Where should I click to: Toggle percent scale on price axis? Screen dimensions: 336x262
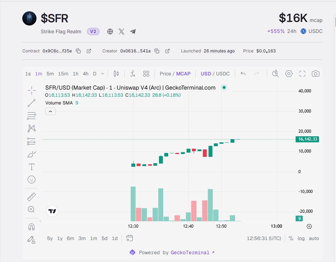coord(291,238)
